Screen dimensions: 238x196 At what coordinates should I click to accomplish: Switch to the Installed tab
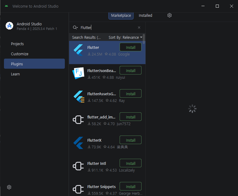click(x=145, y=16)
